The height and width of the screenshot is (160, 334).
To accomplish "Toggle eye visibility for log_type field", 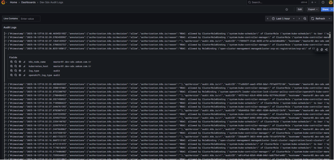I will pyautogui.click(x=20, y=71).
